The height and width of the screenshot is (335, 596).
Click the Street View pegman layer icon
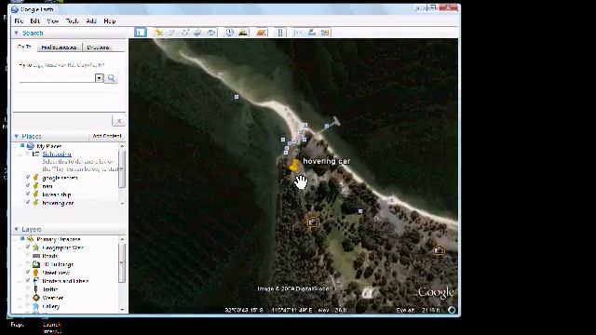pos(35,273)
